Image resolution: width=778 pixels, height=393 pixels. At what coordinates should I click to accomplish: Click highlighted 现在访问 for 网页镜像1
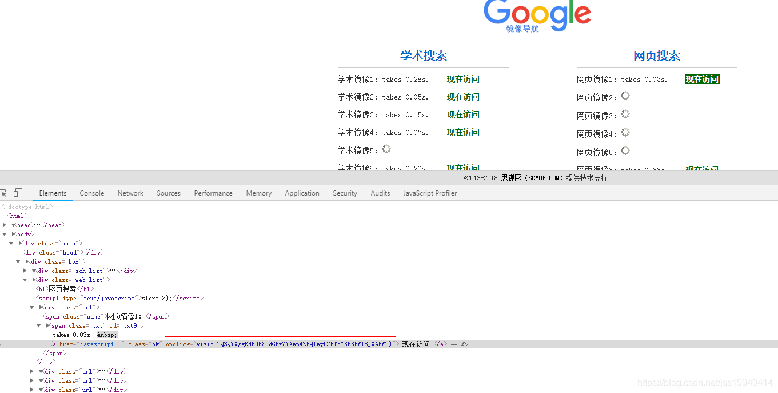coord(702,80)
